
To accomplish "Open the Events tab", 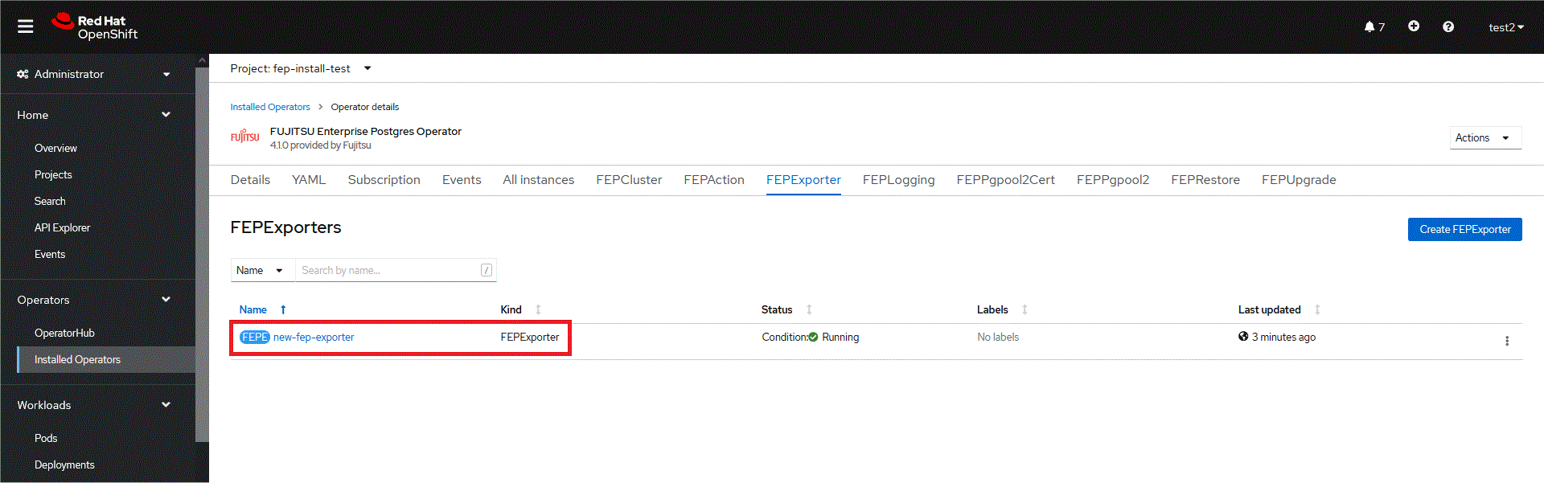I will tap(462, 180).
